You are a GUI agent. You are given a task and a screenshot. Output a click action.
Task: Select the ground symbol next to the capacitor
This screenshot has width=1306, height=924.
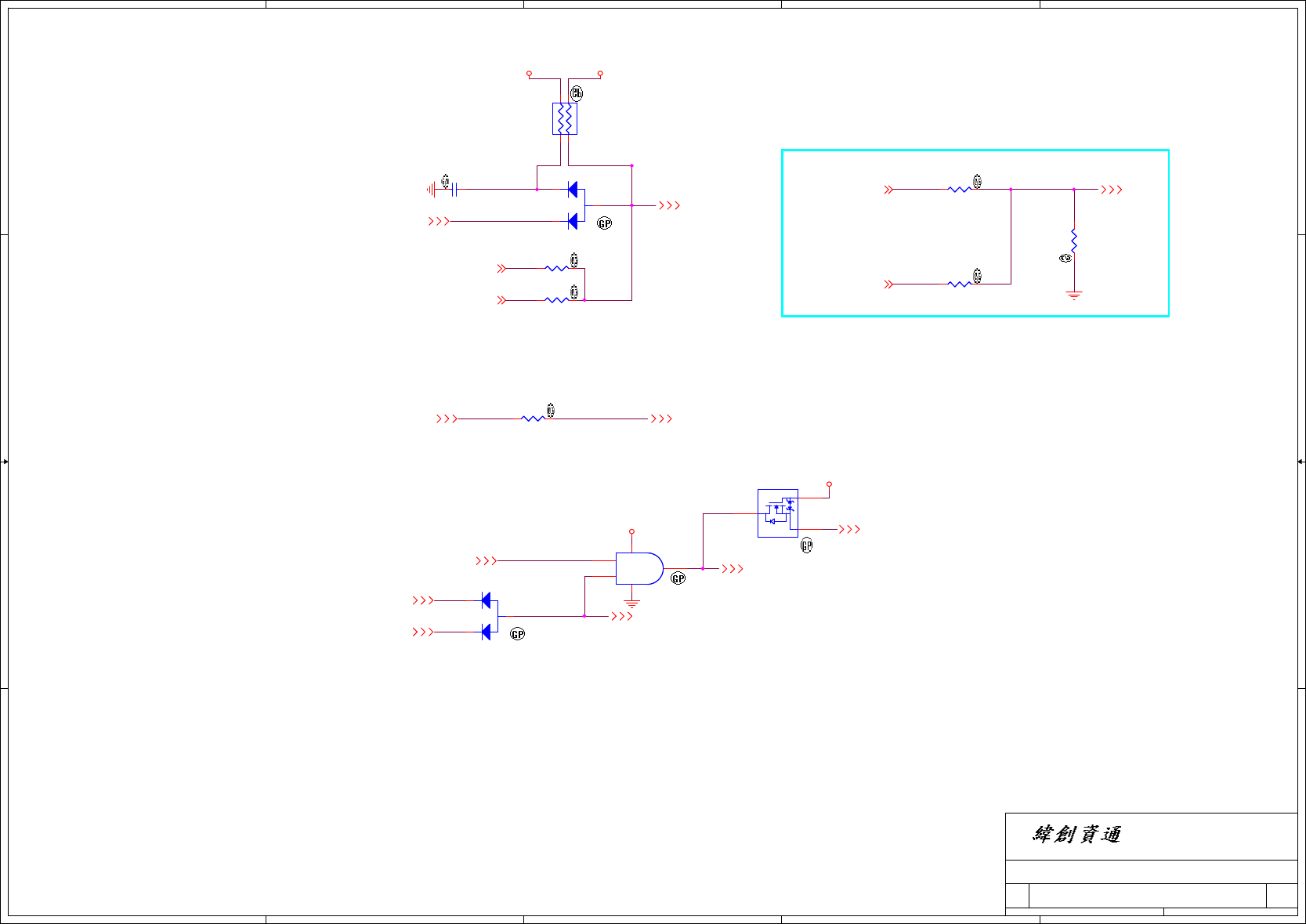tap(431, 189)
